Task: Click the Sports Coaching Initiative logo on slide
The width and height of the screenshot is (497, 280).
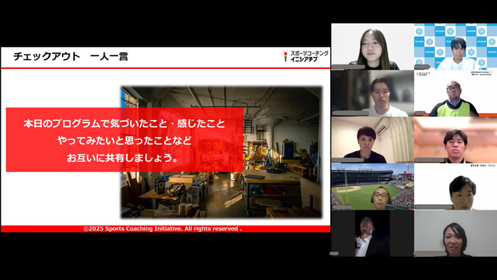Action: point(306,57)
